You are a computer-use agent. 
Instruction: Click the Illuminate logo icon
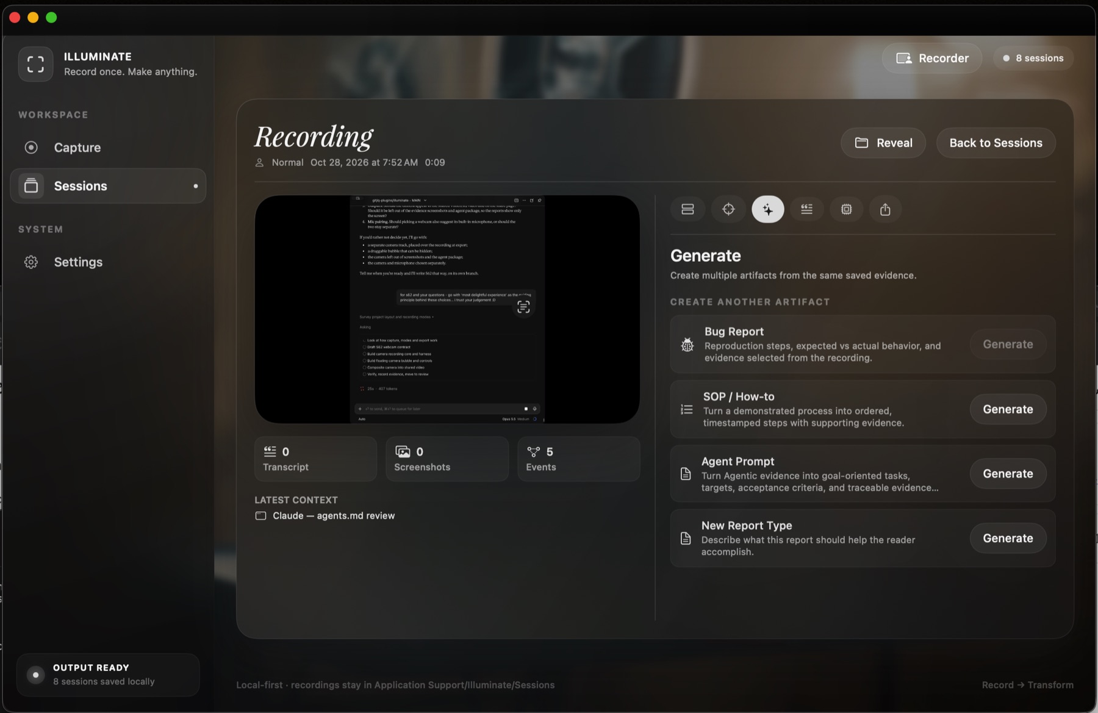coord(35,64)
